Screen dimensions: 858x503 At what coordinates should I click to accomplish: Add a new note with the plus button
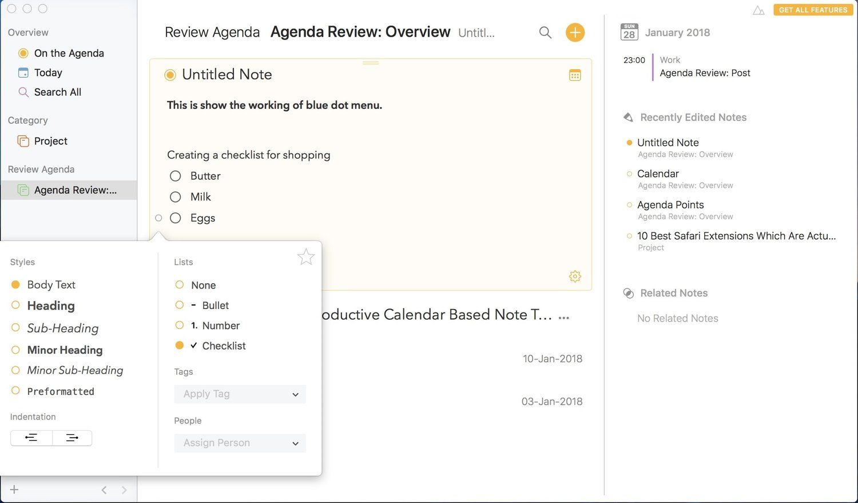tap(575, 33)
